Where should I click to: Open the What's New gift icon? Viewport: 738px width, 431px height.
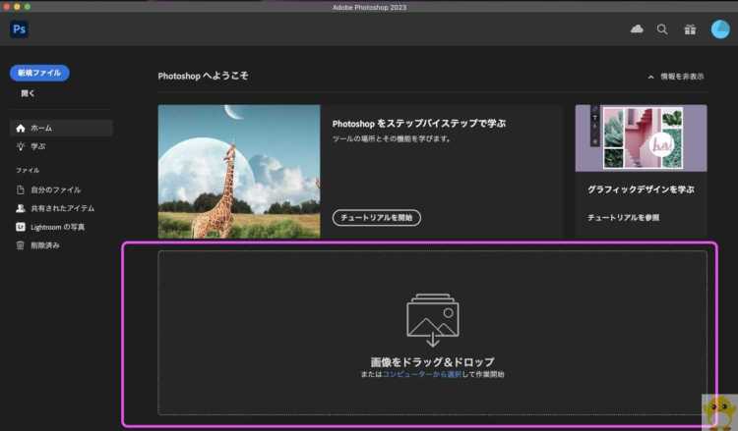(690, 29)
